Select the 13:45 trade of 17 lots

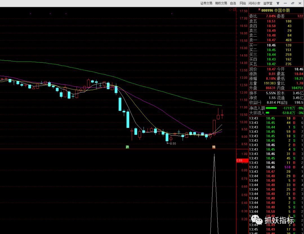click(x=276, y=229)
